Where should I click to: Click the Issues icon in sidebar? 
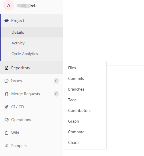[x=6, y=81]
